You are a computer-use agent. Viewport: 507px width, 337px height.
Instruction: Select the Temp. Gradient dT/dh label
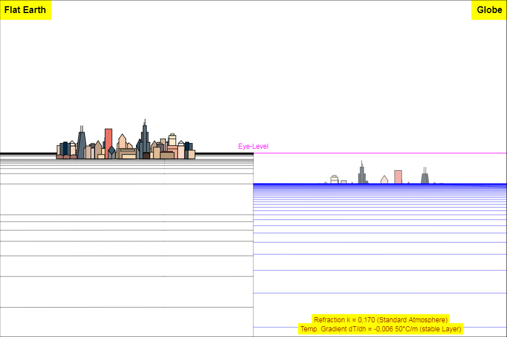(381, 329)
